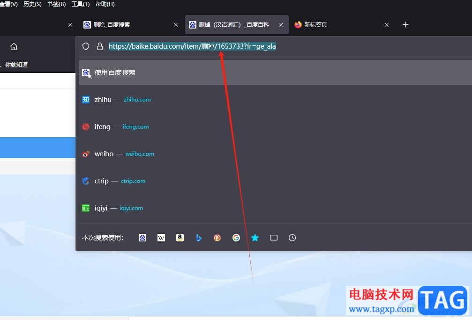The image size is (472, 320).
Task: Open the ctrip.com suggestion
Action: [x=275, y=181]
